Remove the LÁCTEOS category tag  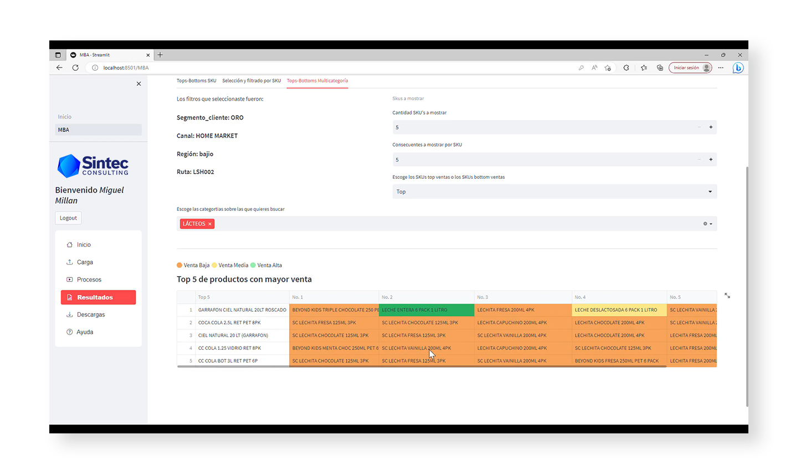pyautogui.click(x=210, y=224)
